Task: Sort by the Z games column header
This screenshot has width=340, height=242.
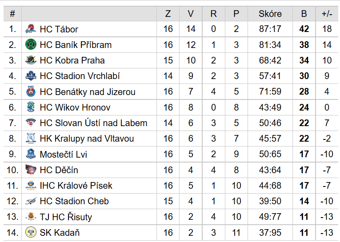Action: (x=168, y=14)
